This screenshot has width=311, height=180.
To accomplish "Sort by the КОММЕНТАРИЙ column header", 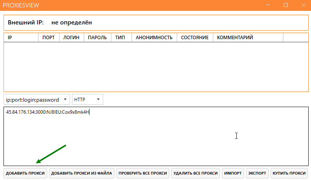I will 248,37.
